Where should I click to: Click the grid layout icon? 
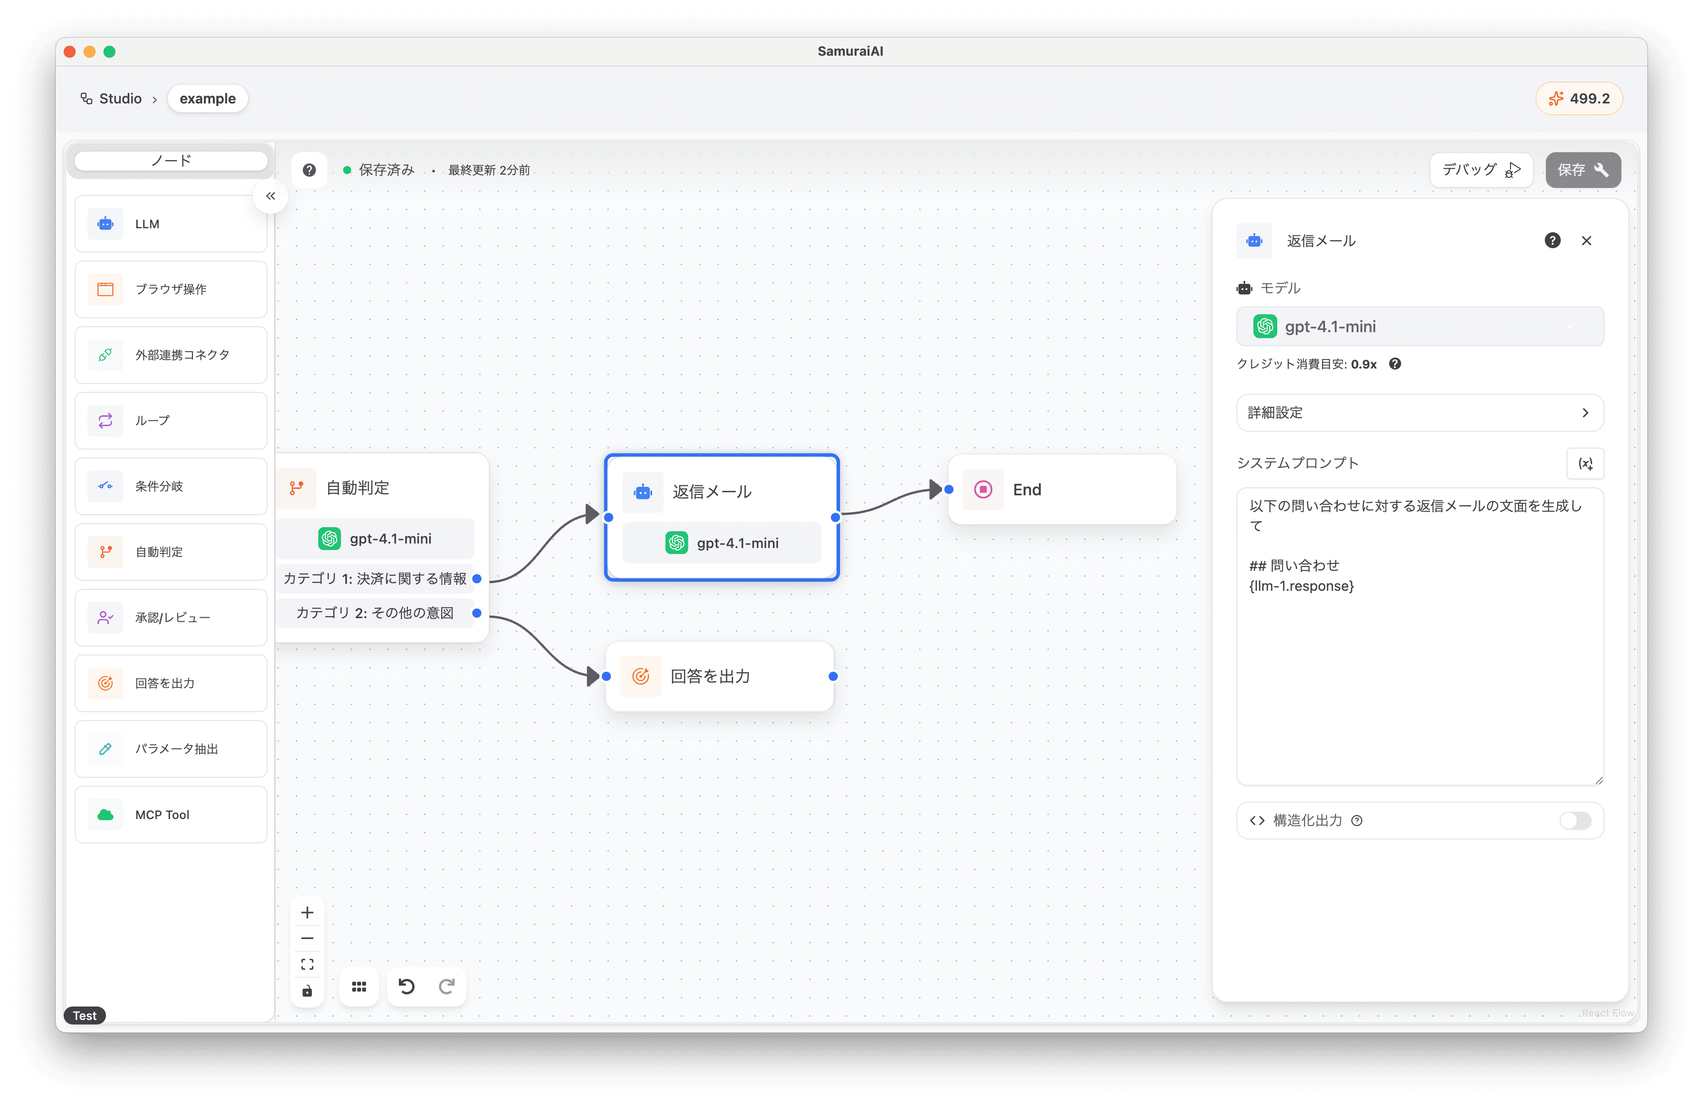point(359,987)
